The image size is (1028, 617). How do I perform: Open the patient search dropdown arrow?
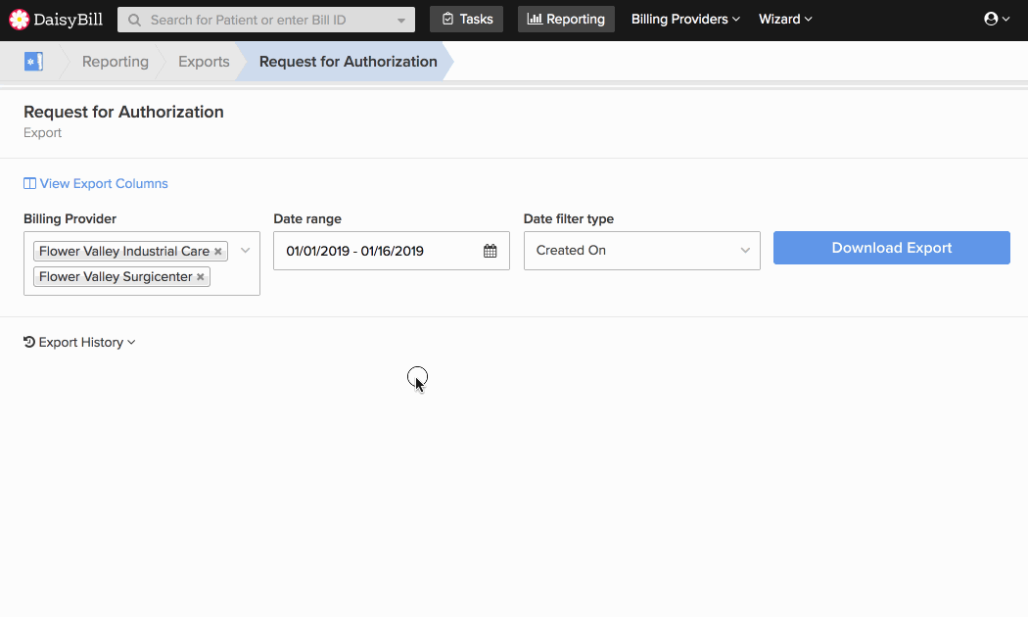coord(401,21)
